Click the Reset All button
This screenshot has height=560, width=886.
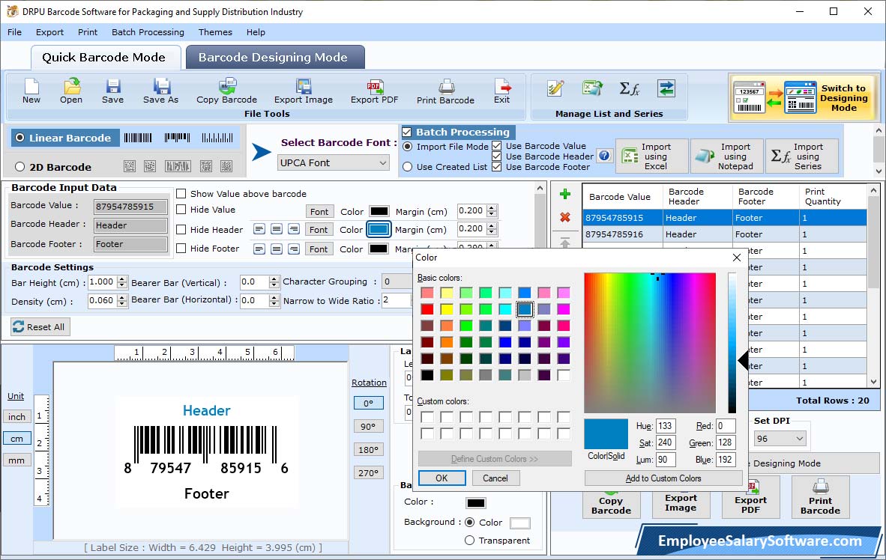[40, 327]
